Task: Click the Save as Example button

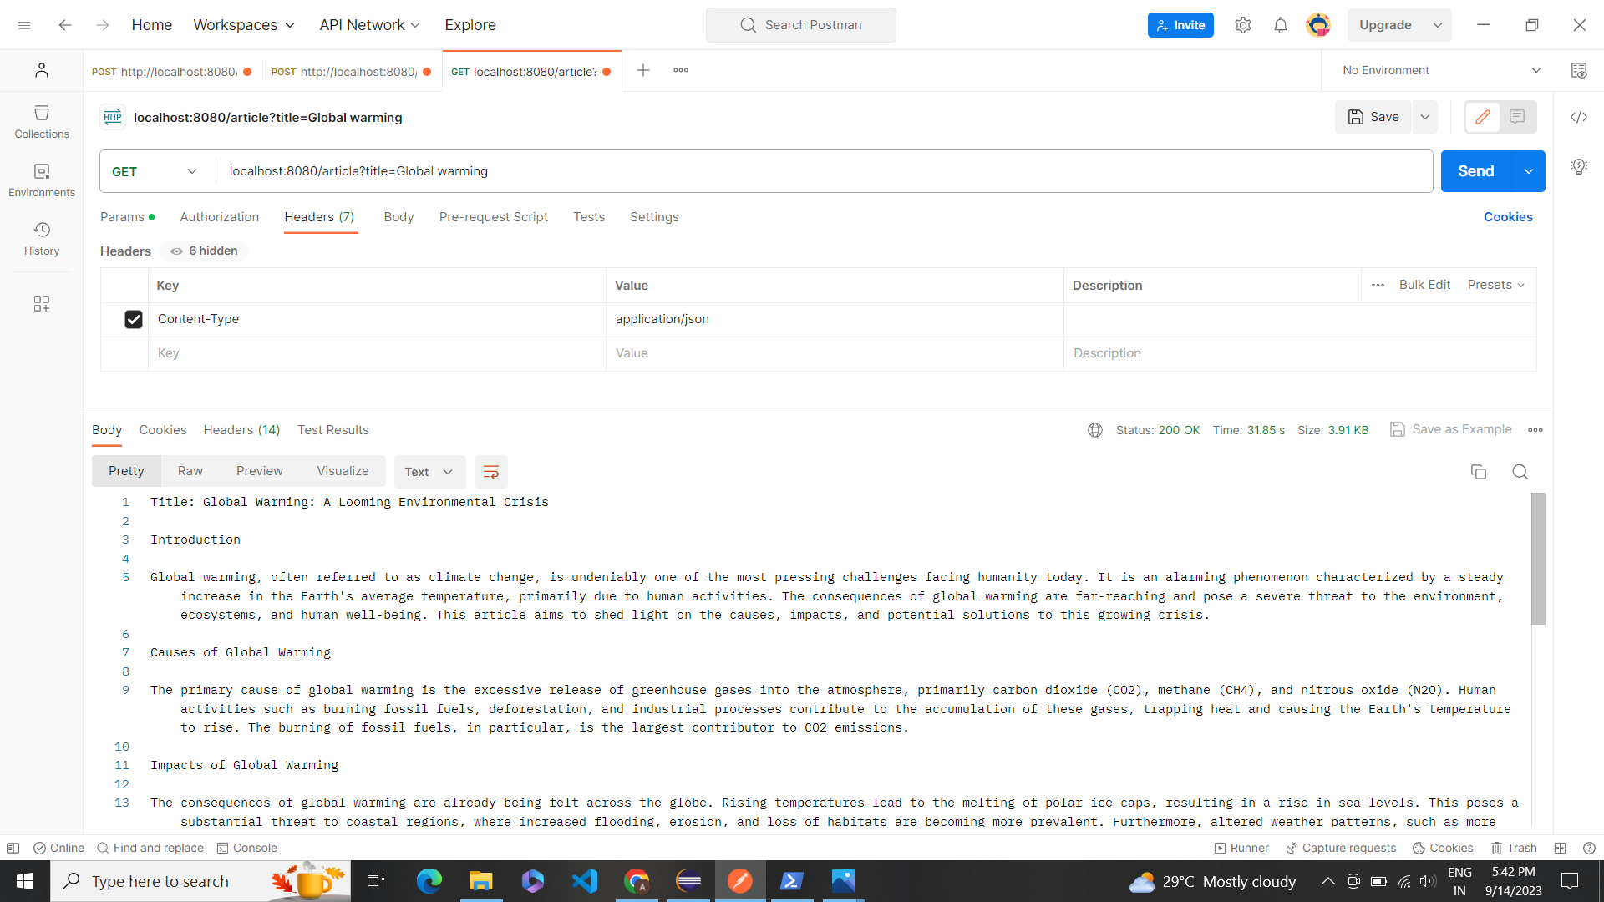Action: 1452,429
